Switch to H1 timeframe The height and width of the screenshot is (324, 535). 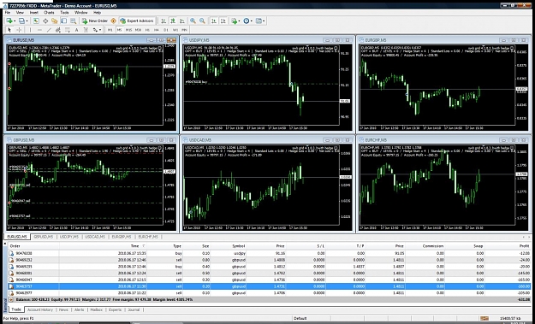coord(147,30)
